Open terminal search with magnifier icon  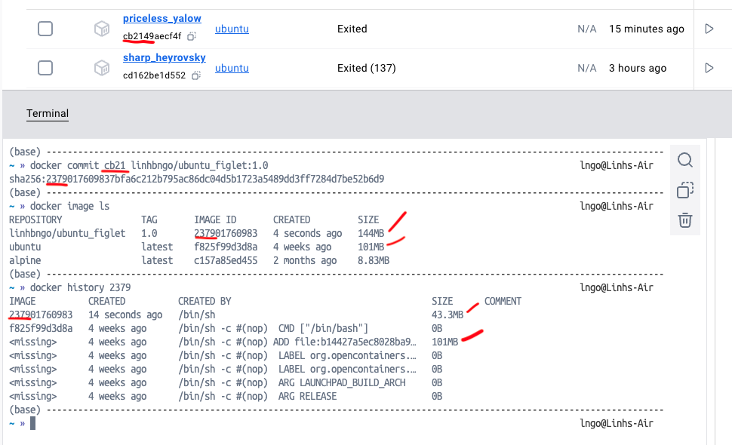[x=685, y=160]
